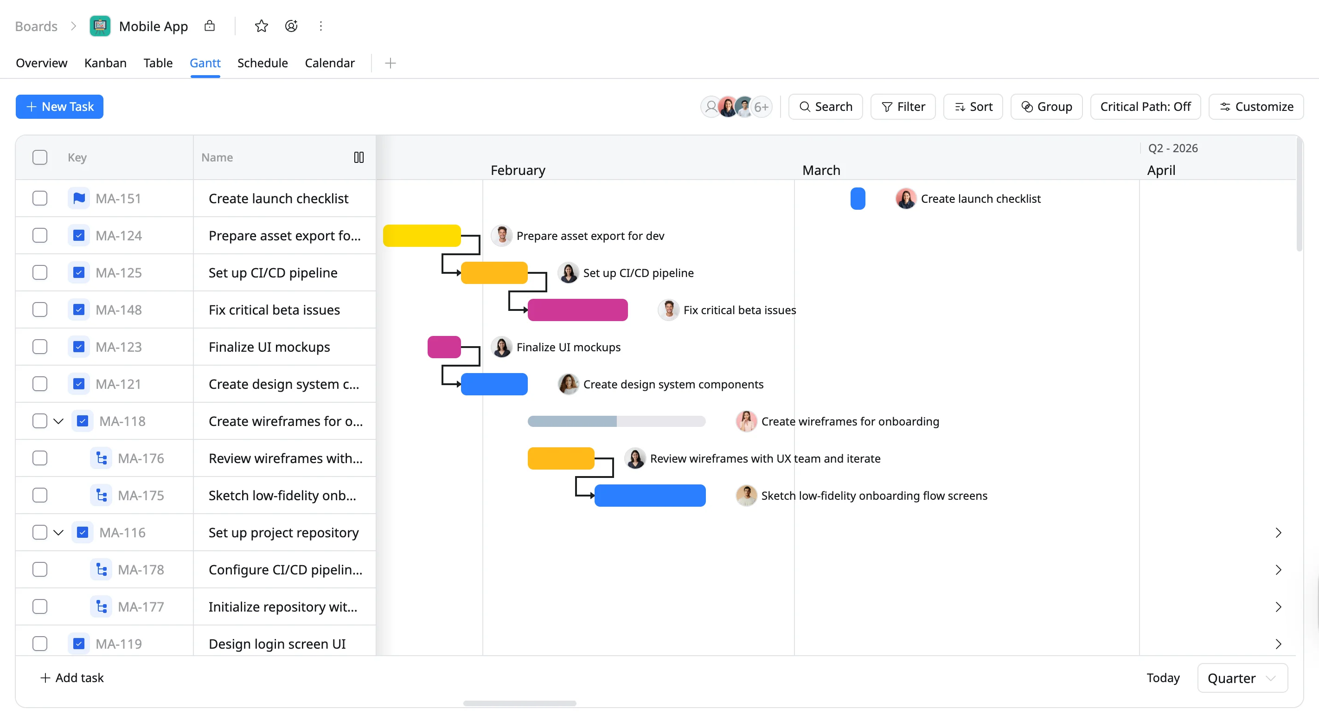This screenshot has width=1319, height=722.
Task: Click the Add task row
Action: click(x=72, y=677)
